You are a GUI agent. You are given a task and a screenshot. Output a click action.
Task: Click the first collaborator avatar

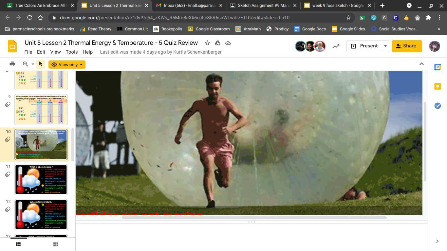coord(300,46)
